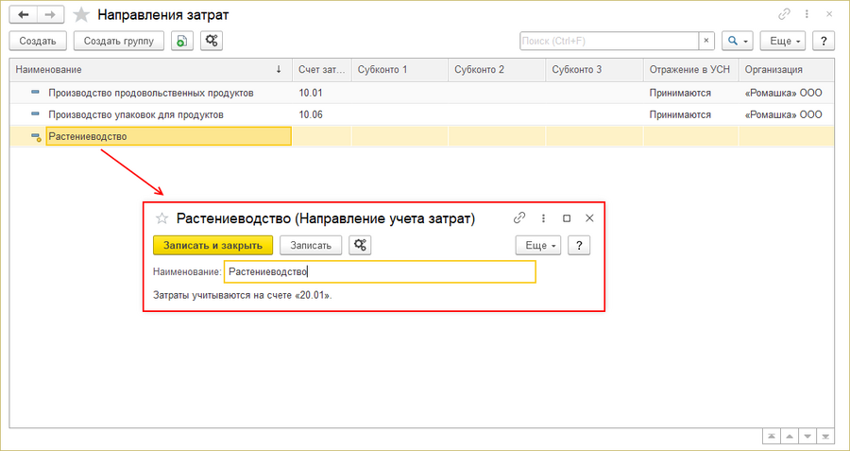
Task: Move up one row with arrow button
Action: (x=789, y=437)
